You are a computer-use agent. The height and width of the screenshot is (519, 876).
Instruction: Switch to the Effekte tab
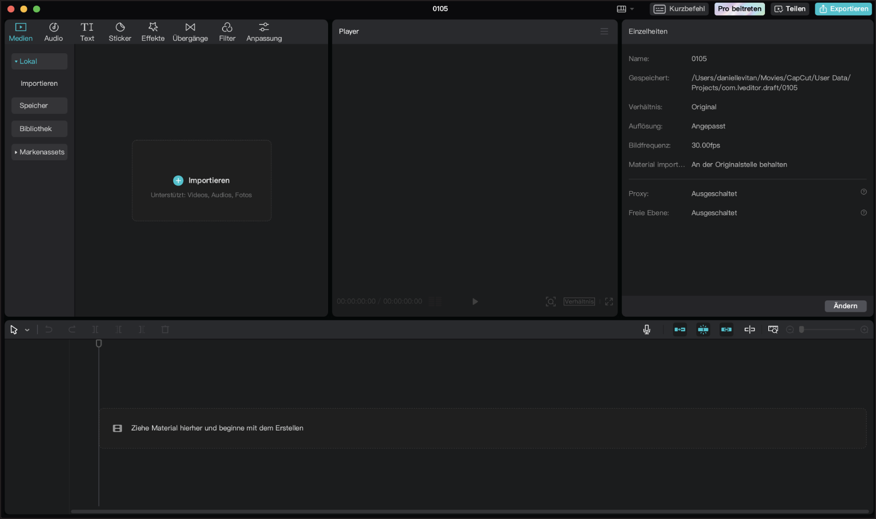click(x=153, y=32)
